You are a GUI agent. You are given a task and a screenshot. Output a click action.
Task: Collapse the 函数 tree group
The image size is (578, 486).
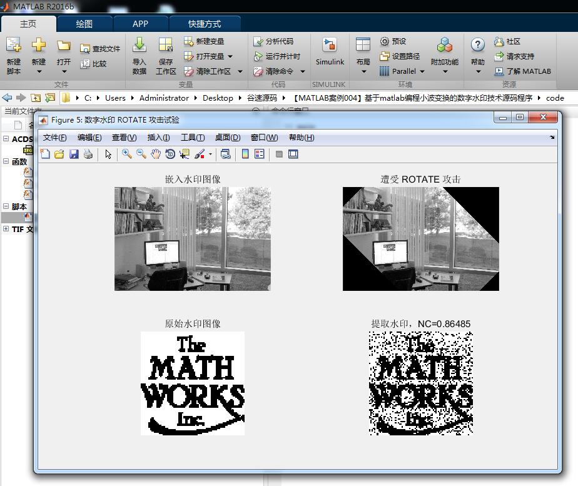(6, 161)
